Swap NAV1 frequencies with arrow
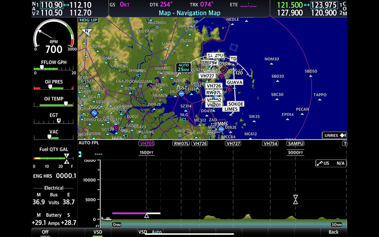 [x=66, y=5]
